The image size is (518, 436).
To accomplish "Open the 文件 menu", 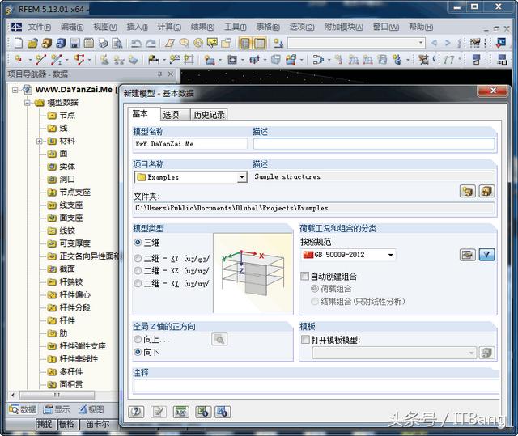I will coord(39,27).
